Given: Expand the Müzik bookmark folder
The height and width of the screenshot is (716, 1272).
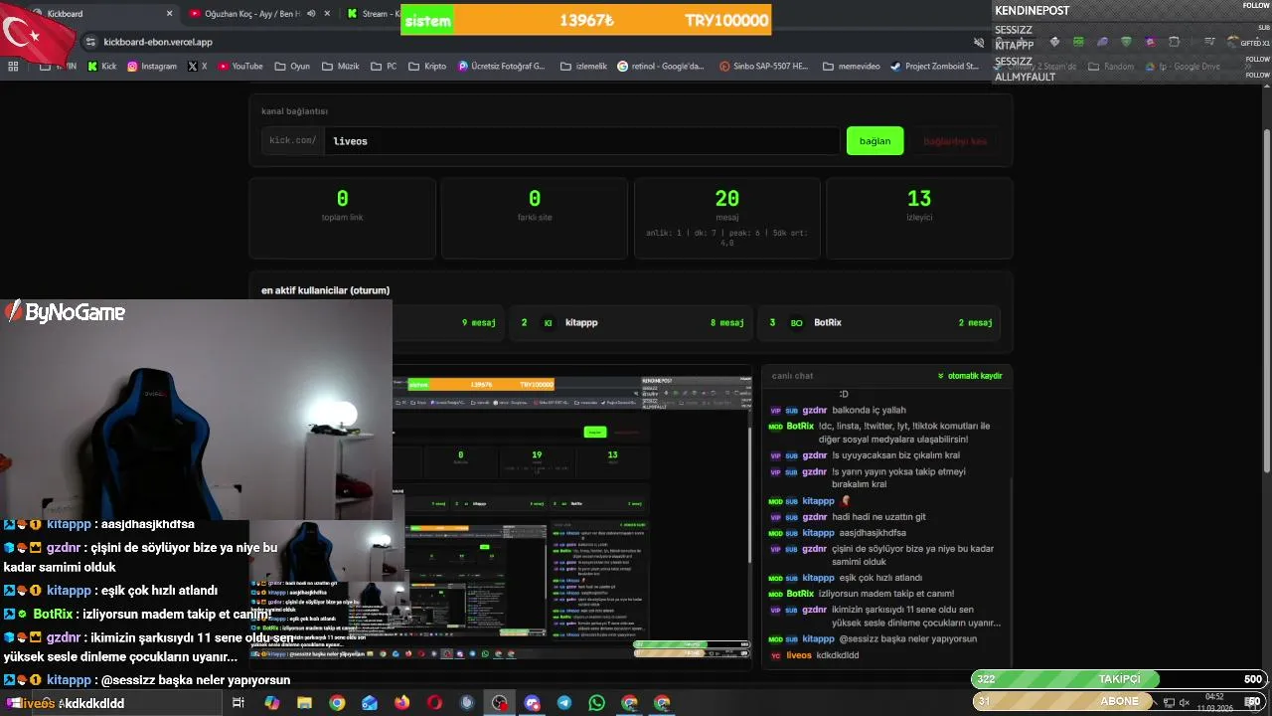Looking at the screenshot, I should coord(340,67).
